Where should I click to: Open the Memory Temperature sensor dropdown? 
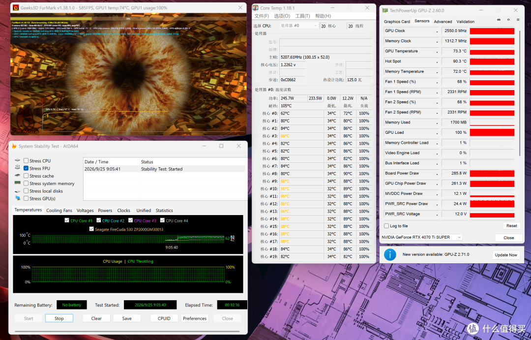pos(437,72)
